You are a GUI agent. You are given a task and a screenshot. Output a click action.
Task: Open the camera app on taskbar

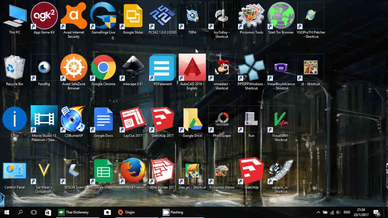[x=107, y=212]
